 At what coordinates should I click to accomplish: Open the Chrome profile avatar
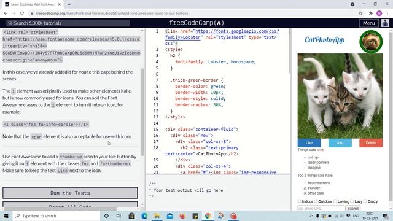coord(379,14)
